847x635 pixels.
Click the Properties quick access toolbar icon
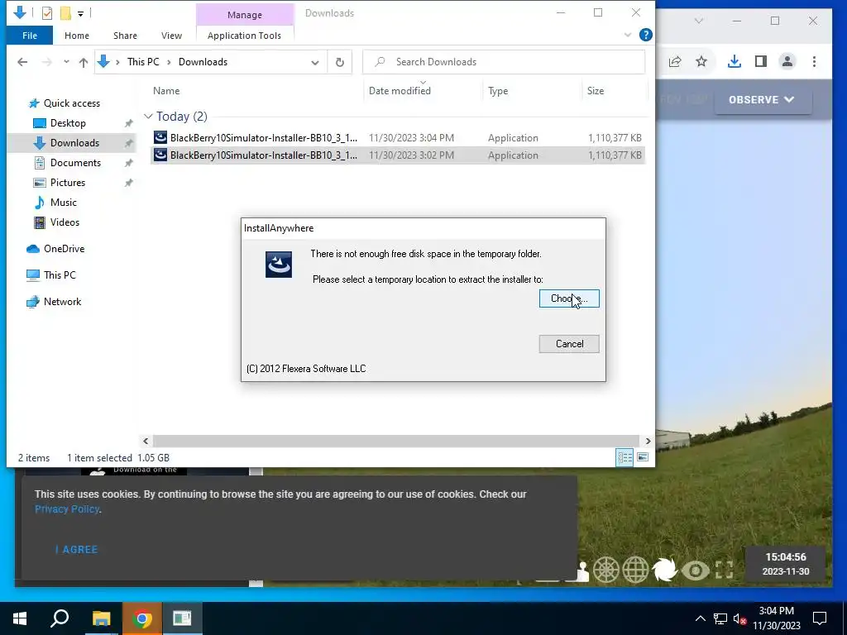pos(47,13)
